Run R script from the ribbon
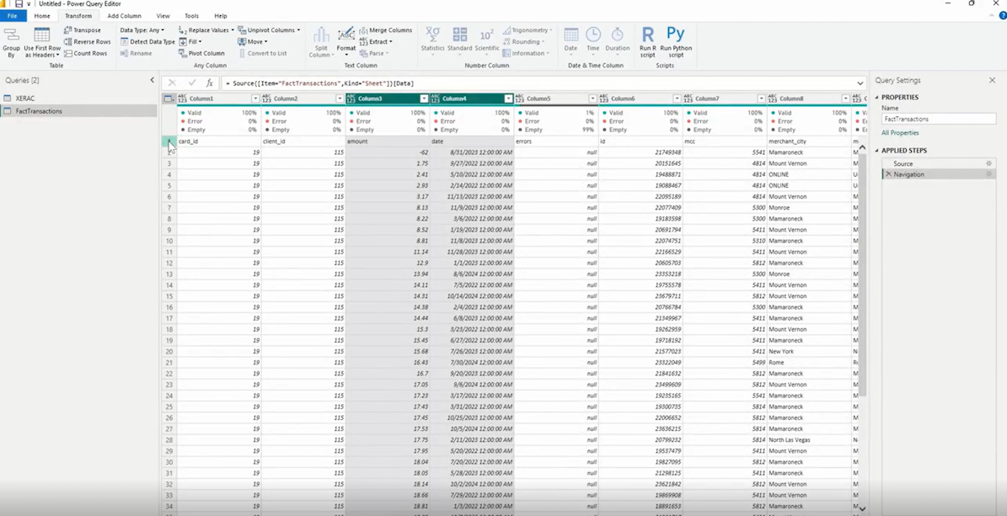The height and width of the screenshot is (516, 1007). (648, 42)
